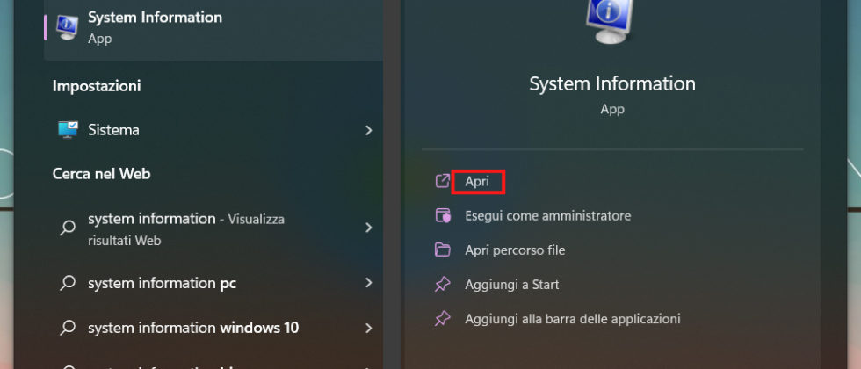The height and width of the screenshot is (369, 861).
Task: Open the system information pc web suggestion
Action: (x=162, y=284)
